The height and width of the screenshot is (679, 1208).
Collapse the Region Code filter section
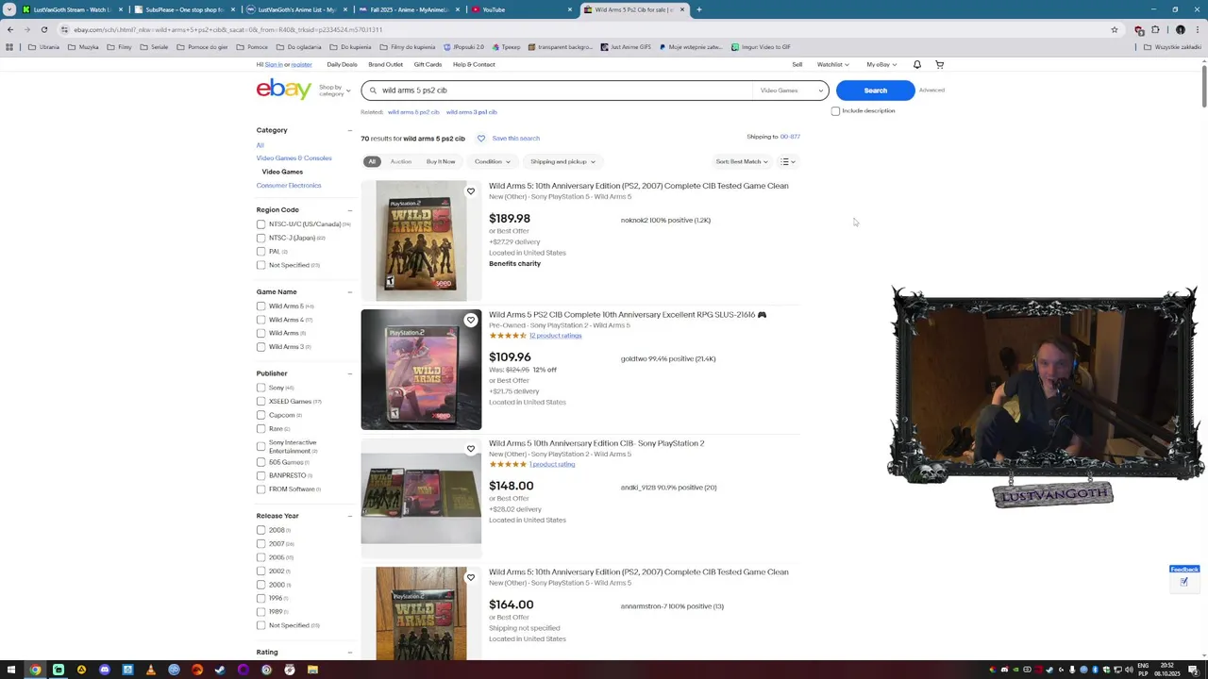[350, 210]
